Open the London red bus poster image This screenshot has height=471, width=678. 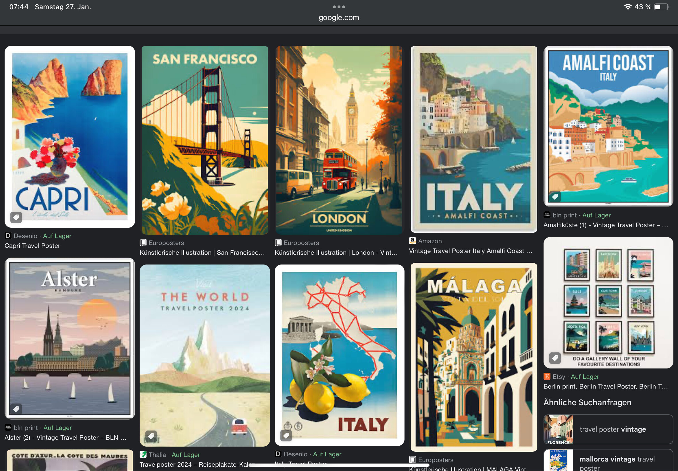(x=339, y=140)
